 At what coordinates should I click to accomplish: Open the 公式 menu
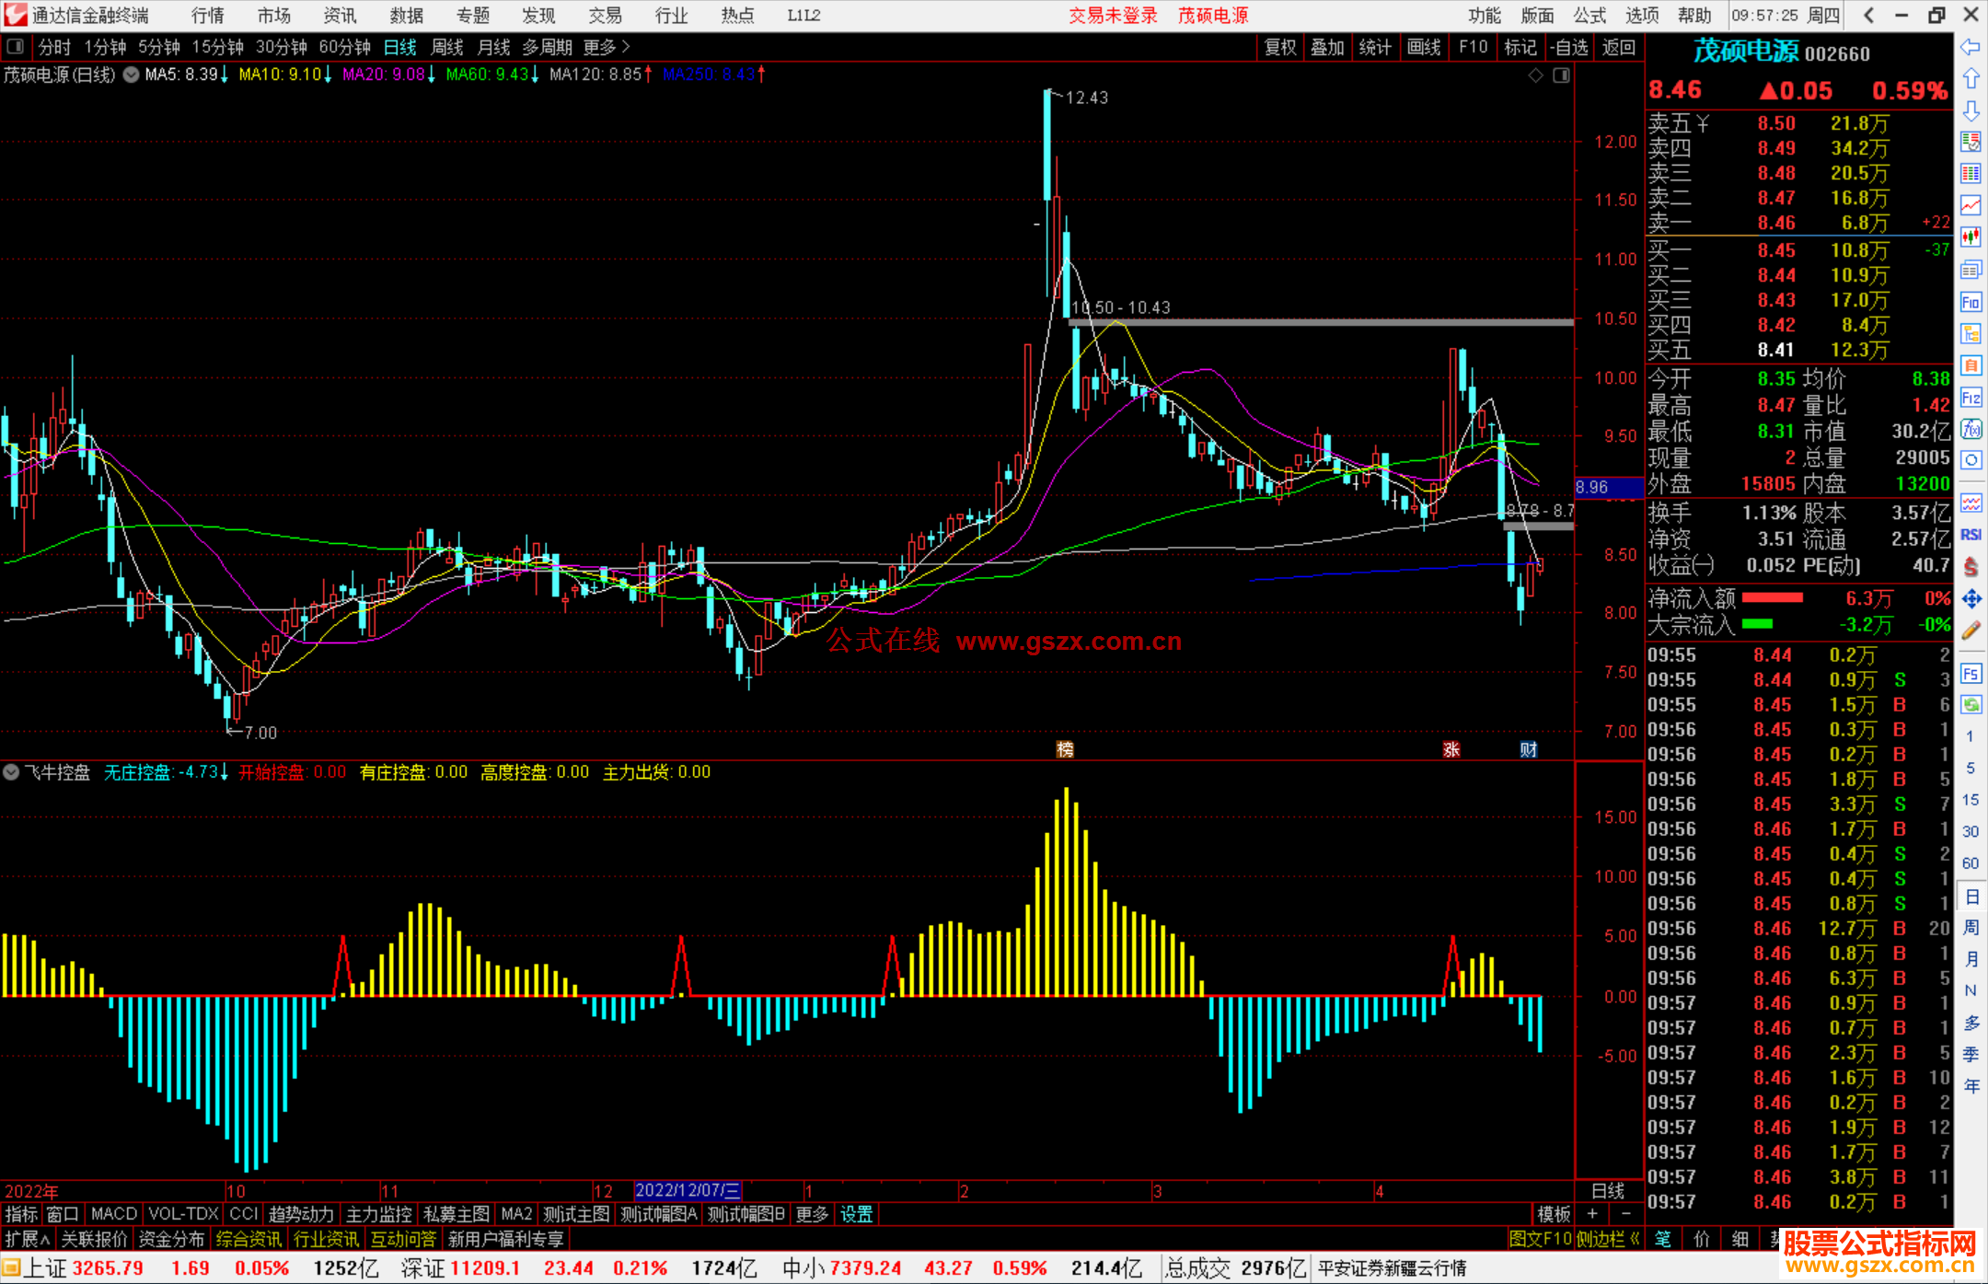click(x=1589, y=16)
